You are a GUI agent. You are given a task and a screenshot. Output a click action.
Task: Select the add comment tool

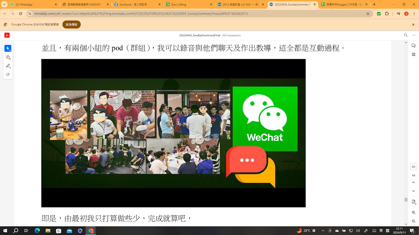click(x=8, y=57)
